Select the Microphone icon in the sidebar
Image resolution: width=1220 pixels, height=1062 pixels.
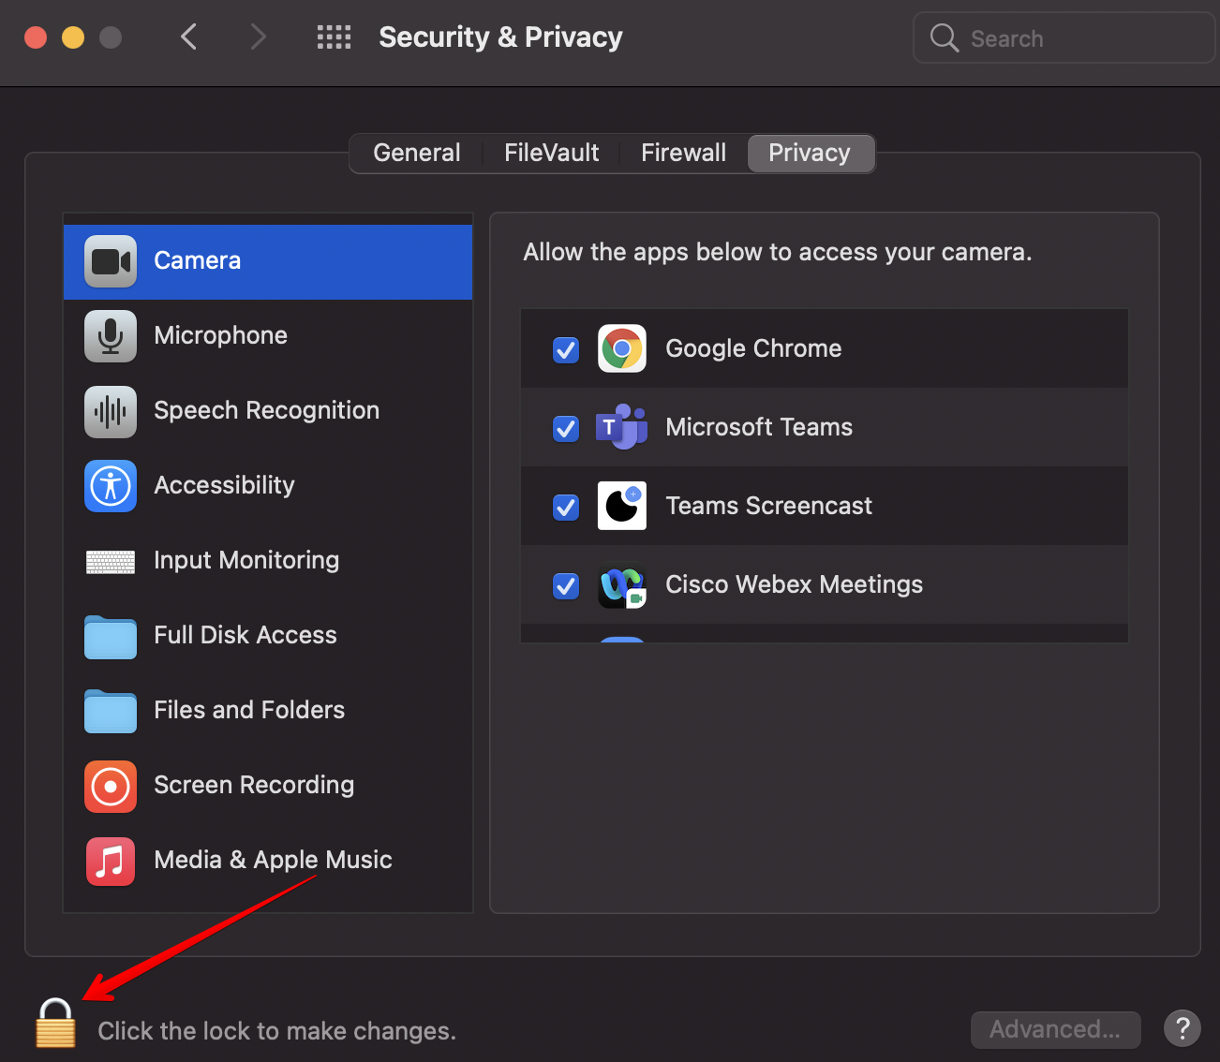pos(111,336)
